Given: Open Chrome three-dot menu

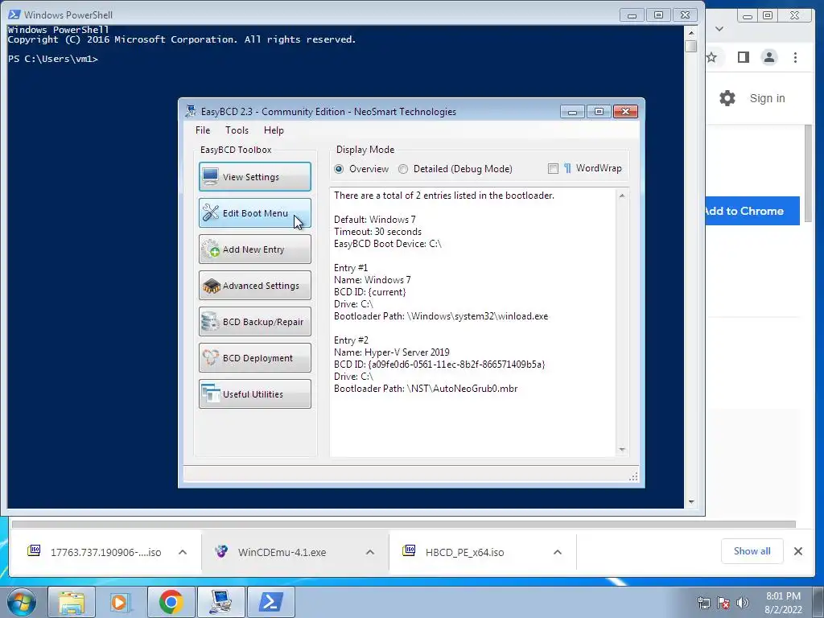Looking at the screenshot, I should click(795, 57).
